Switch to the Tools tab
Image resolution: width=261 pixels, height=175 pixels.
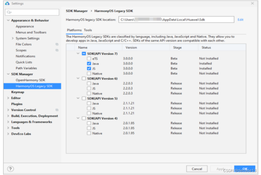[88, 30]
